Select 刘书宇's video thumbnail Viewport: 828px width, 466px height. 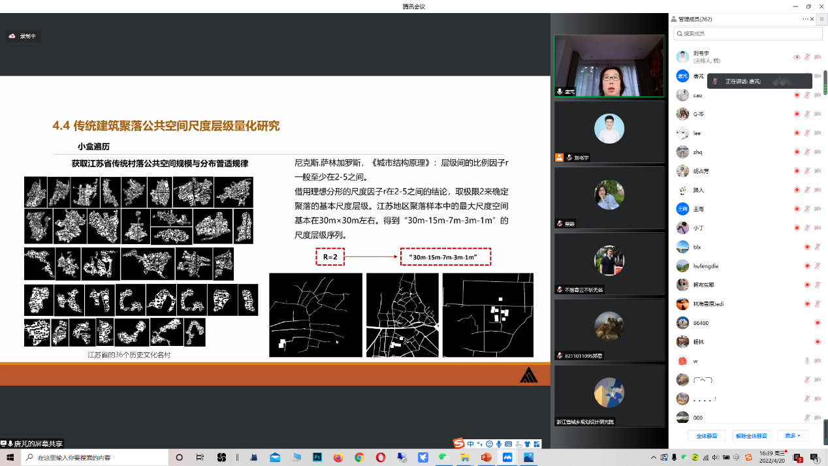[x=609, y=131]
